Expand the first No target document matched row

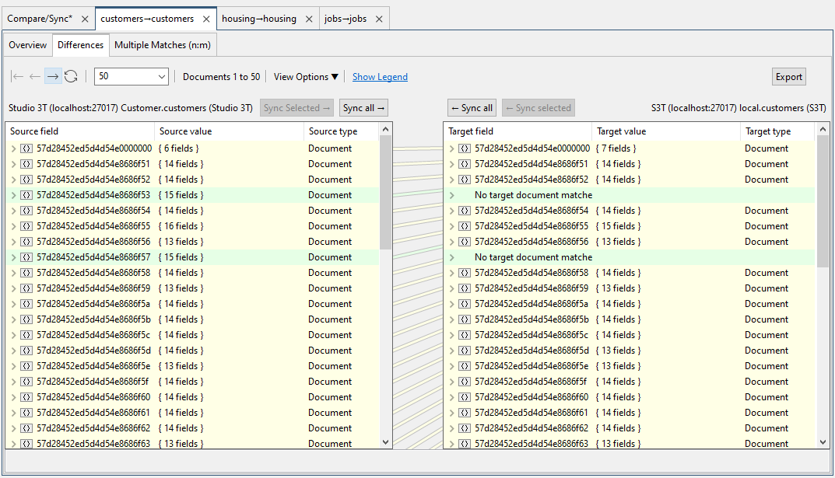pyautogui.click(x=452, y=194)
